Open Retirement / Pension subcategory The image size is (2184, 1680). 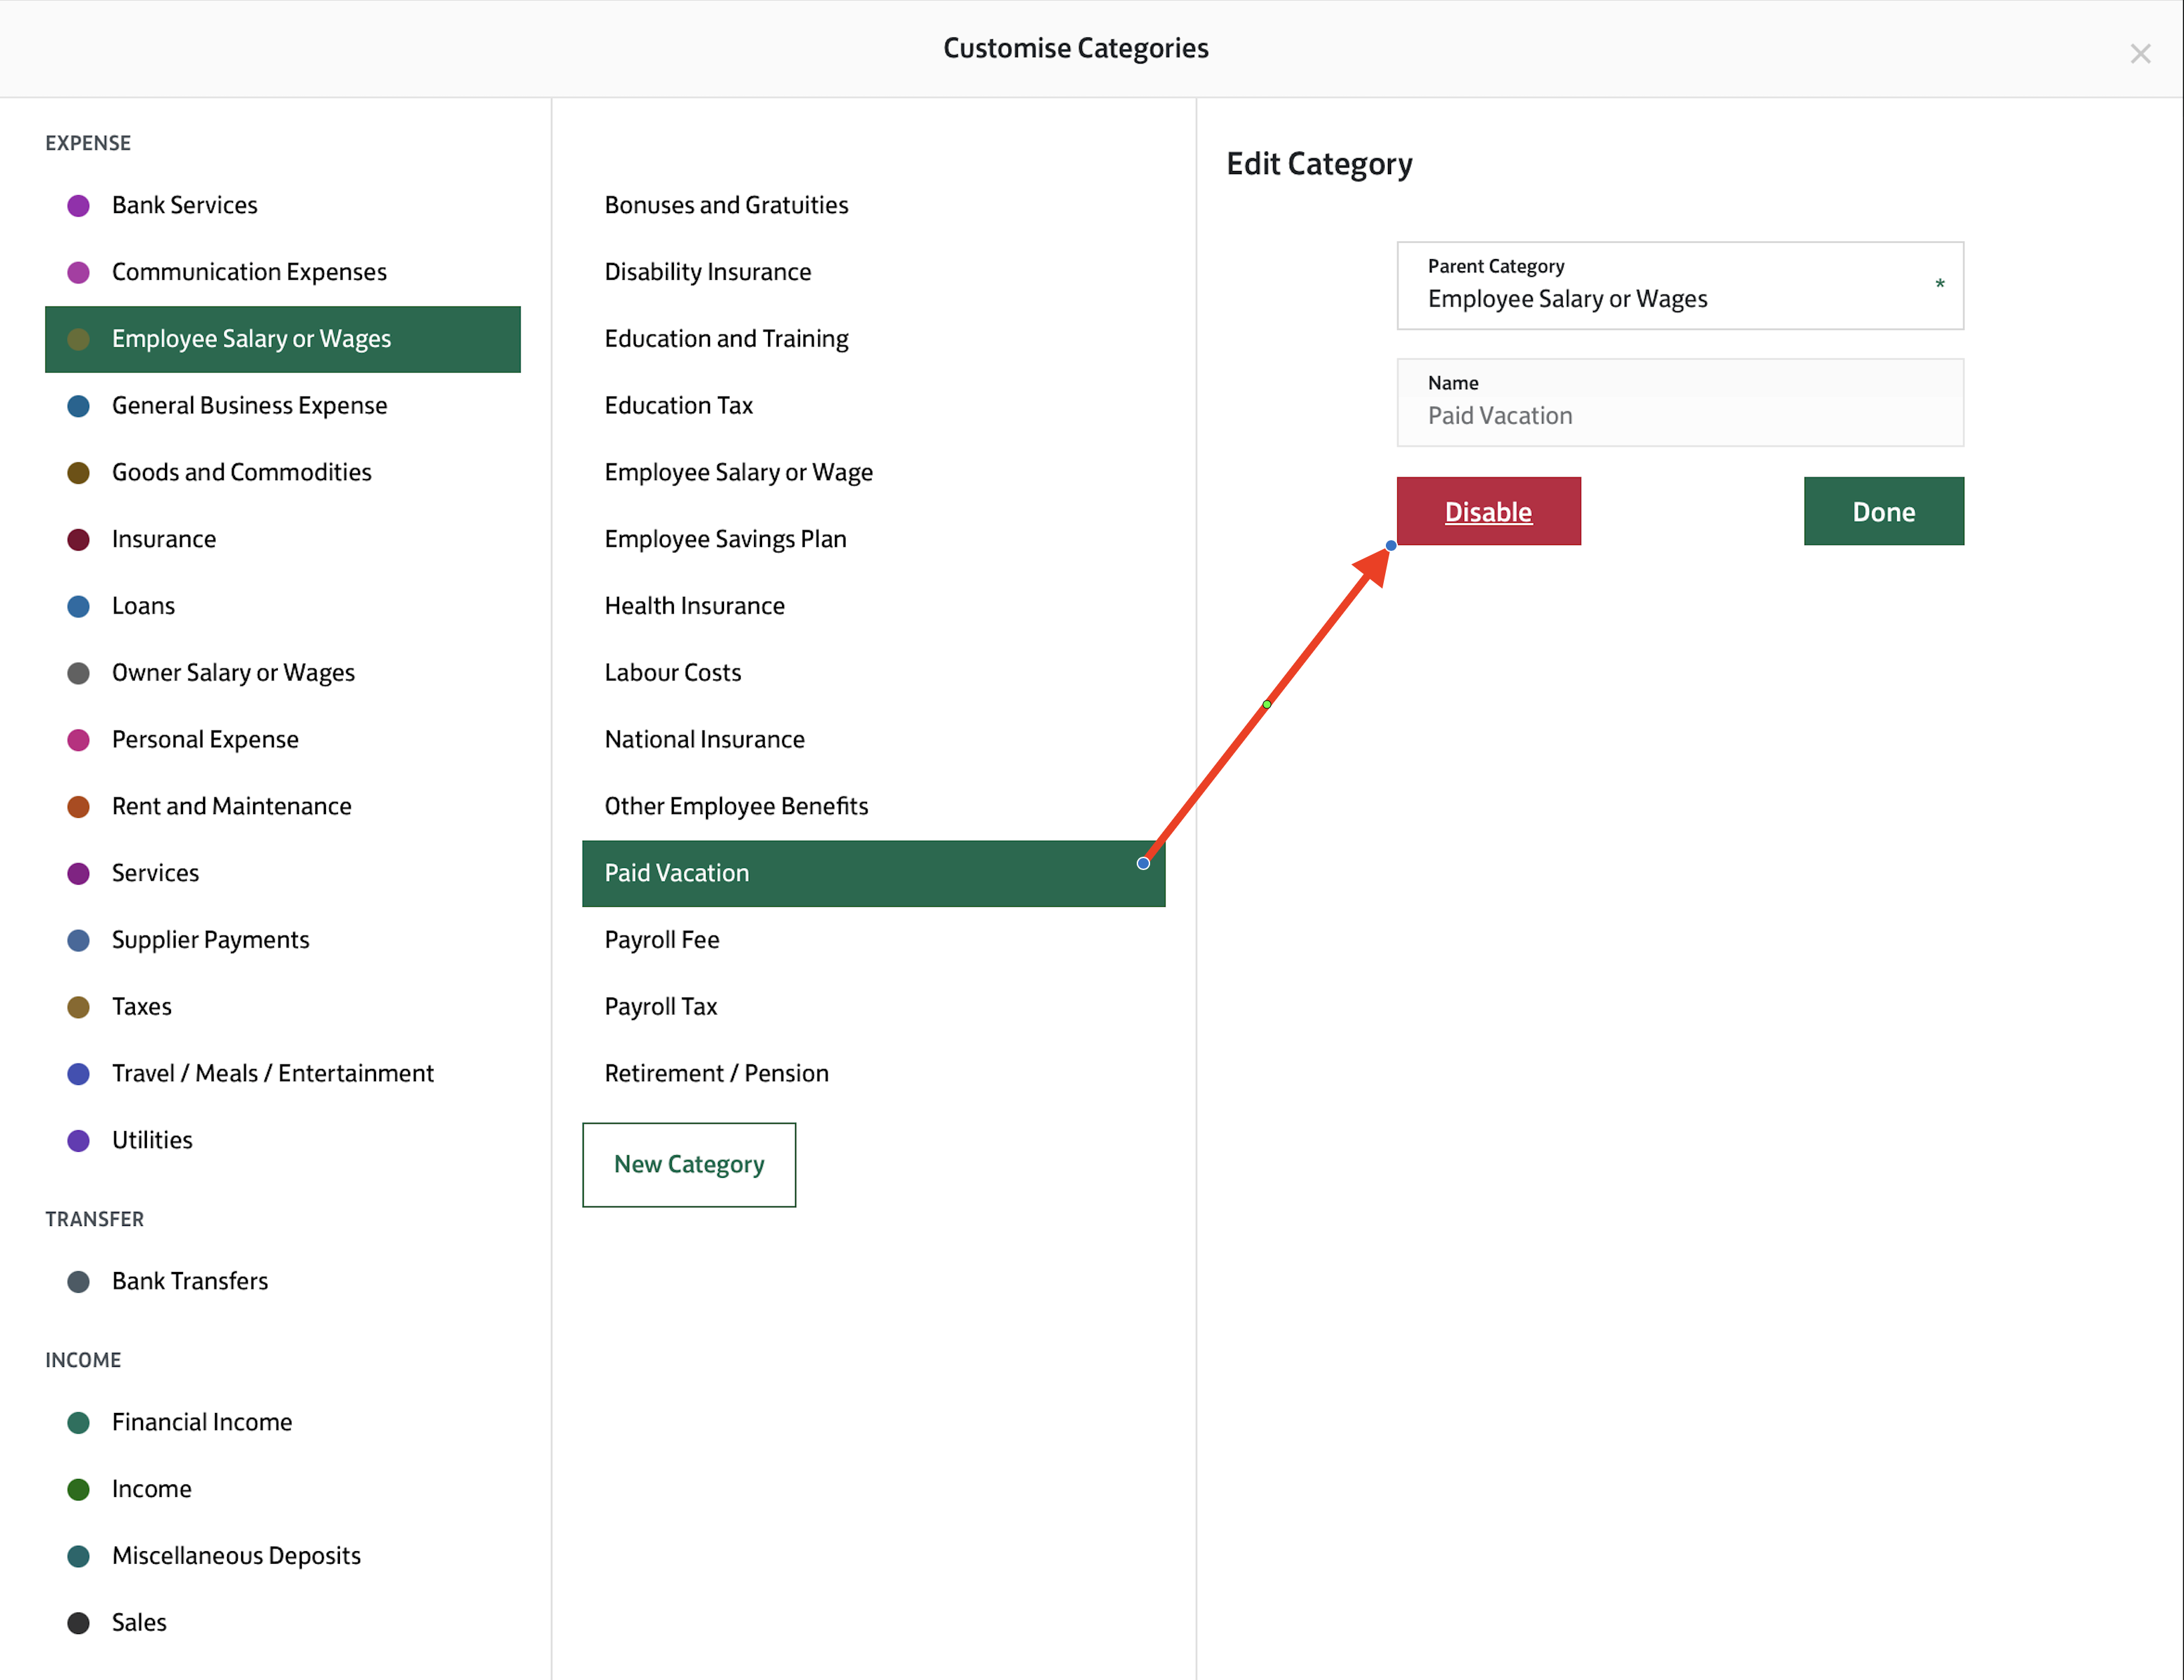873,1074
